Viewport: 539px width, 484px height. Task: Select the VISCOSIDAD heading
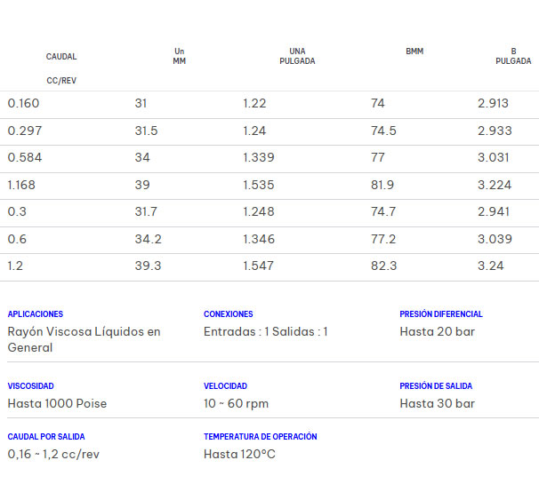point(31,386)
